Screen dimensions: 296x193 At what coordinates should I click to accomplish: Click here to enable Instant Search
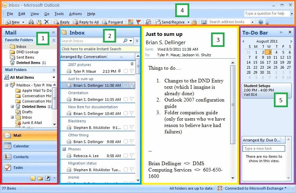(x=100, y=49)
